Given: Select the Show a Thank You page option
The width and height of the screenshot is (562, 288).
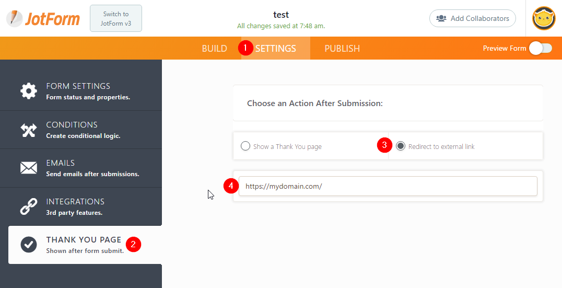Looking at the screenshot, I should pyautogui.click(x=245, y=146).
